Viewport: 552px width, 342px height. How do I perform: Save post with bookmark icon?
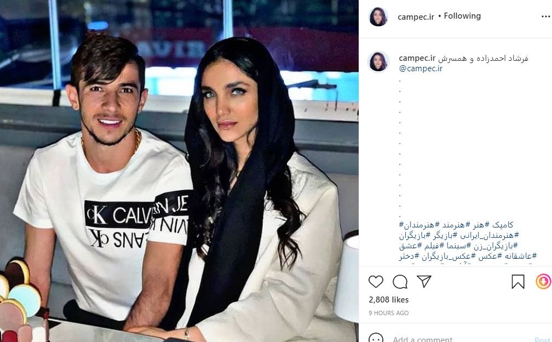[518, 282]
